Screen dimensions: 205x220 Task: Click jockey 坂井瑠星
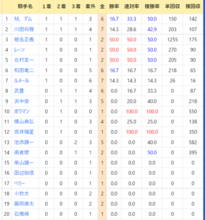click(24, 132)
